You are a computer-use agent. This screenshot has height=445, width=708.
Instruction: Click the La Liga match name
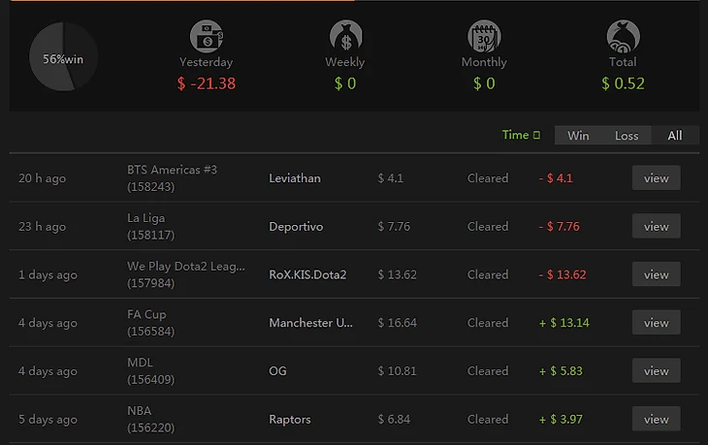(x=146, y=218)
